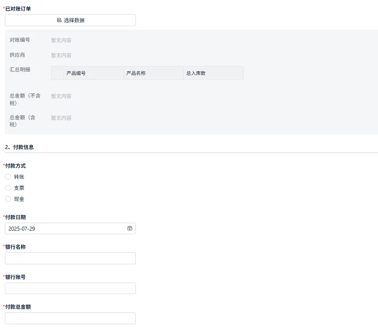Click the blank first column header cell
The width and height of the screenshot is (378, 330).
coord(57,73)
